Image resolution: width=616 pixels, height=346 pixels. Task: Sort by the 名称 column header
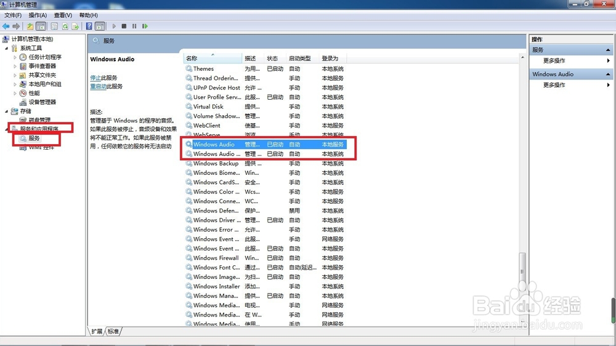click(x=213, y=58)
